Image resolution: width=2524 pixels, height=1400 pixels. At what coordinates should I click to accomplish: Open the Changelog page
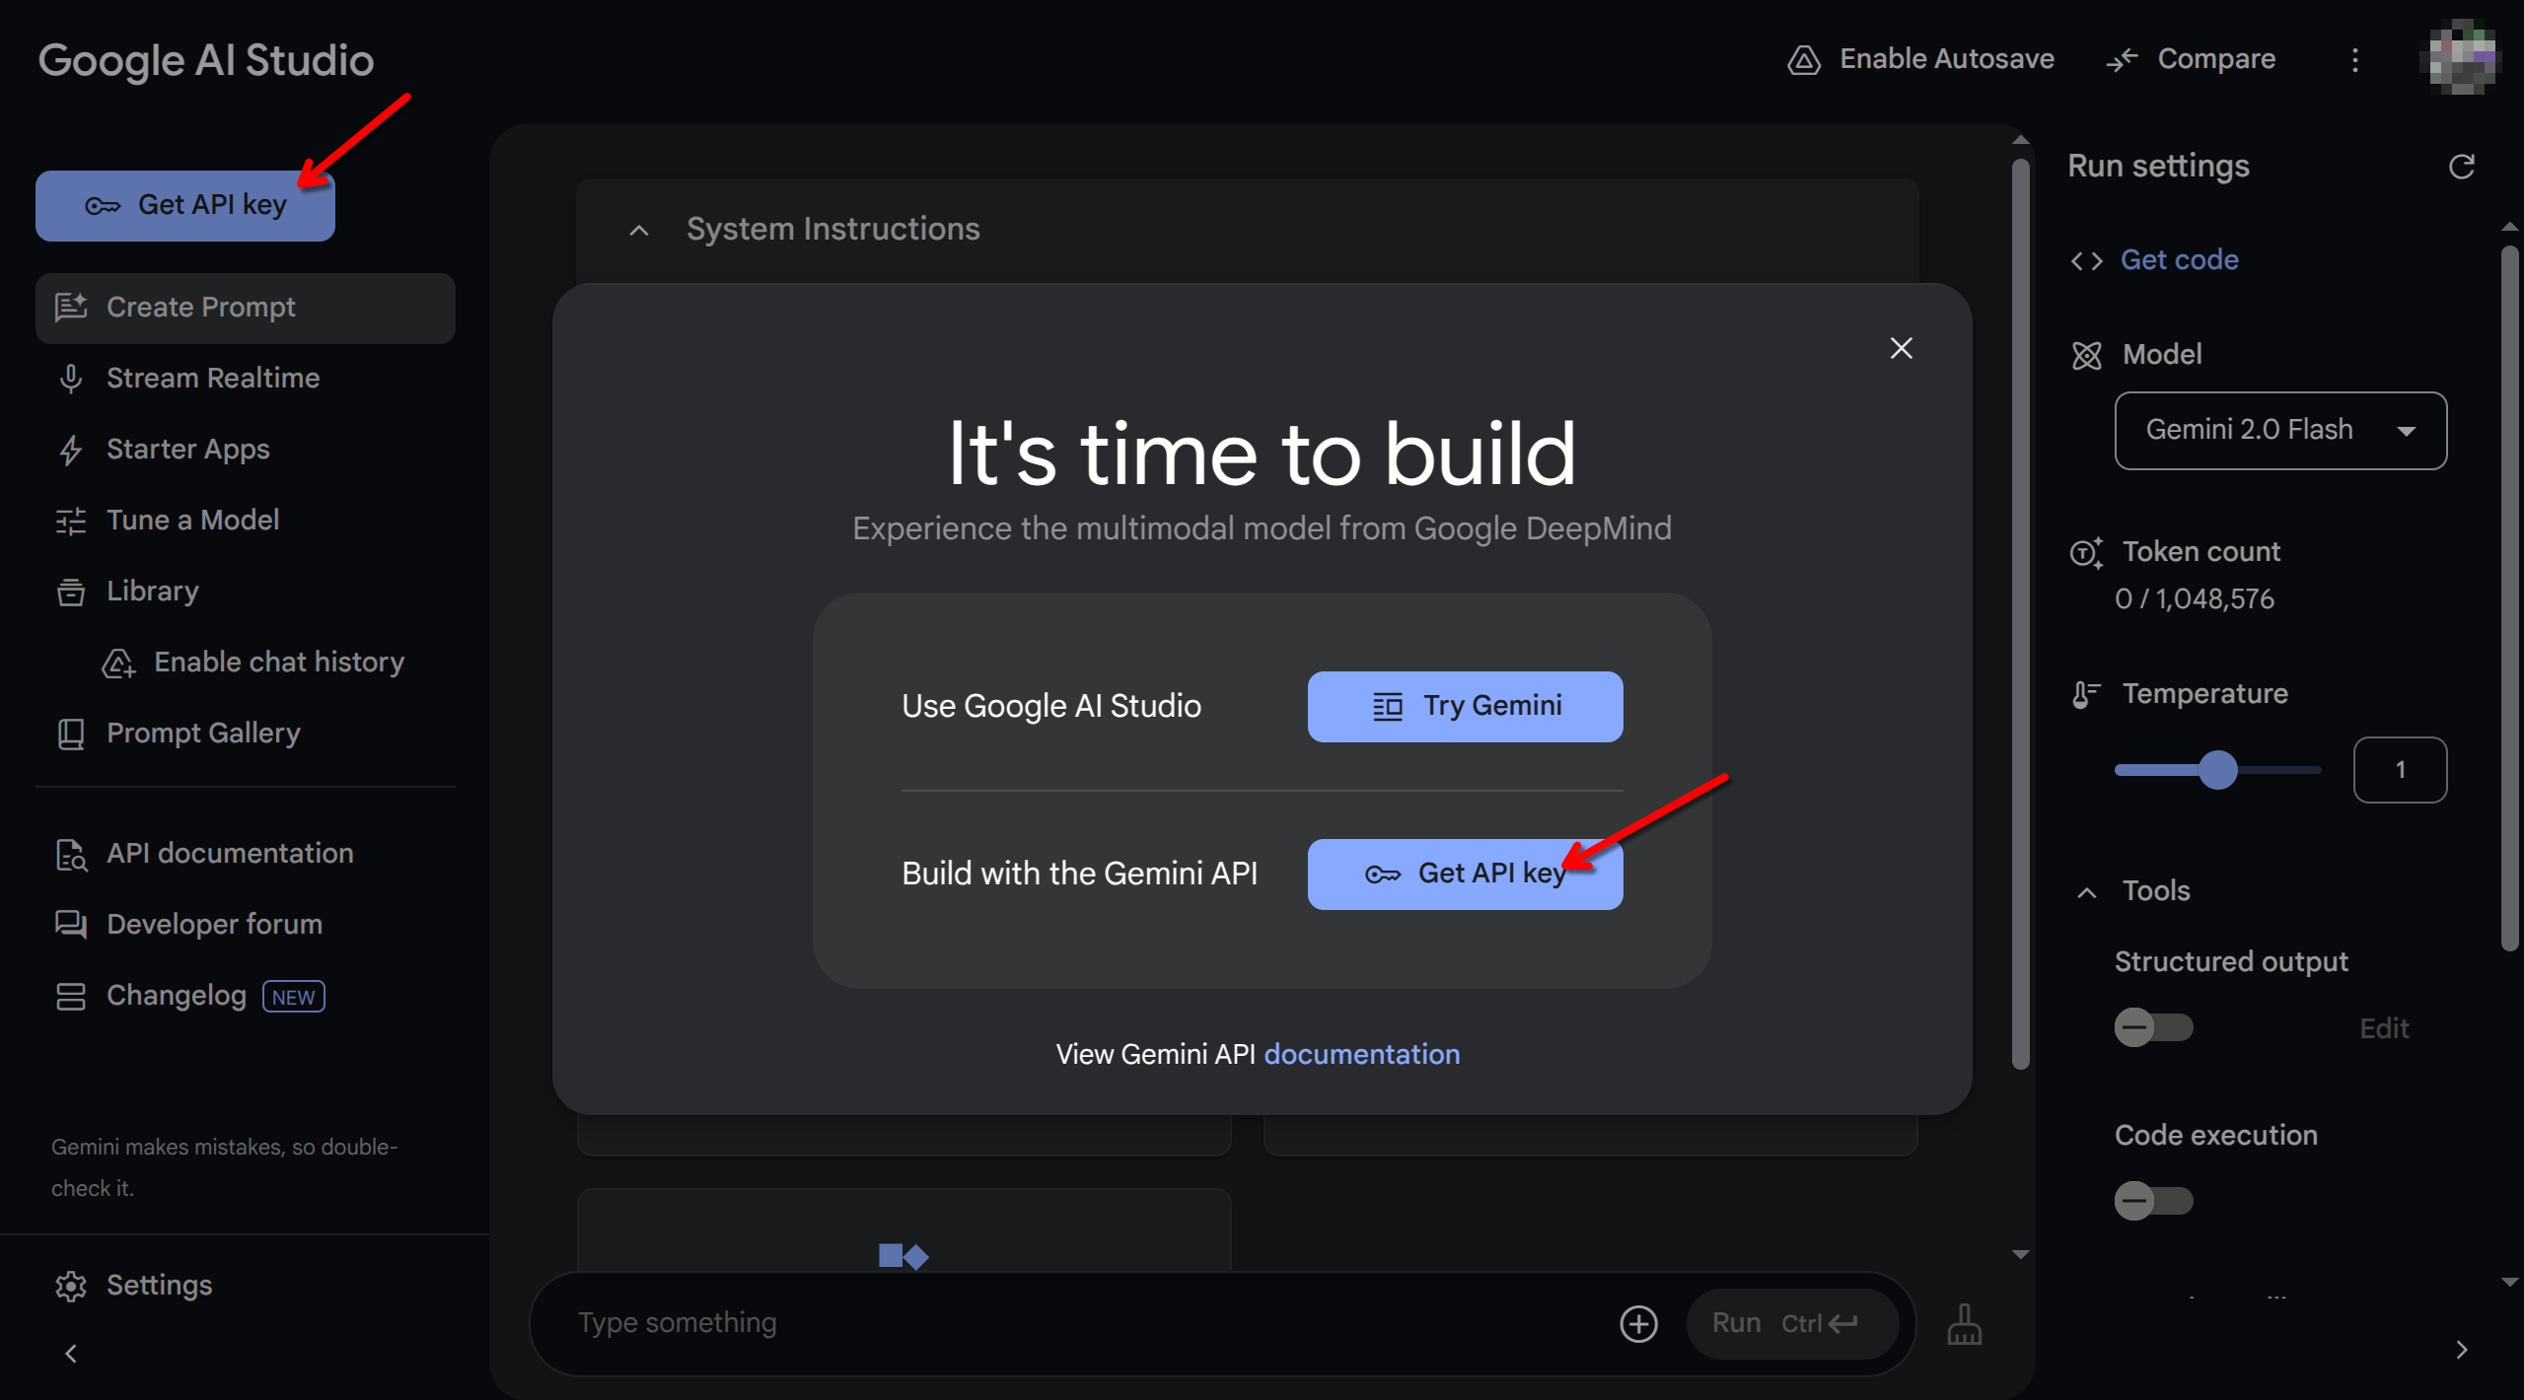point(177,996)
